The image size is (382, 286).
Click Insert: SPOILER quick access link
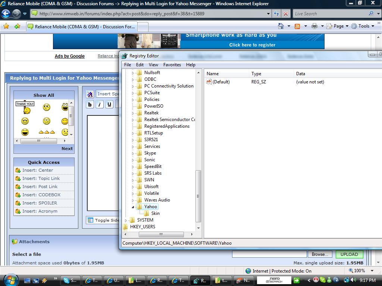coord(40,203)
